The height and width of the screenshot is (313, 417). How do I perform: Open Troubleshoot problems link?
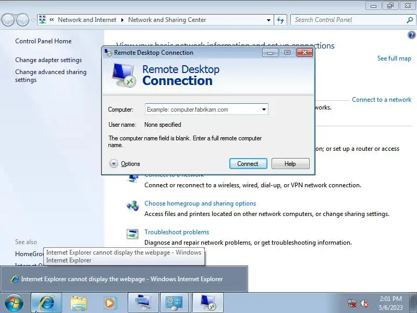(x=177, y=232)
